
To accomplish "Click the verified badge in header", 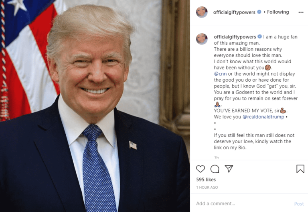I will (259, 12).
